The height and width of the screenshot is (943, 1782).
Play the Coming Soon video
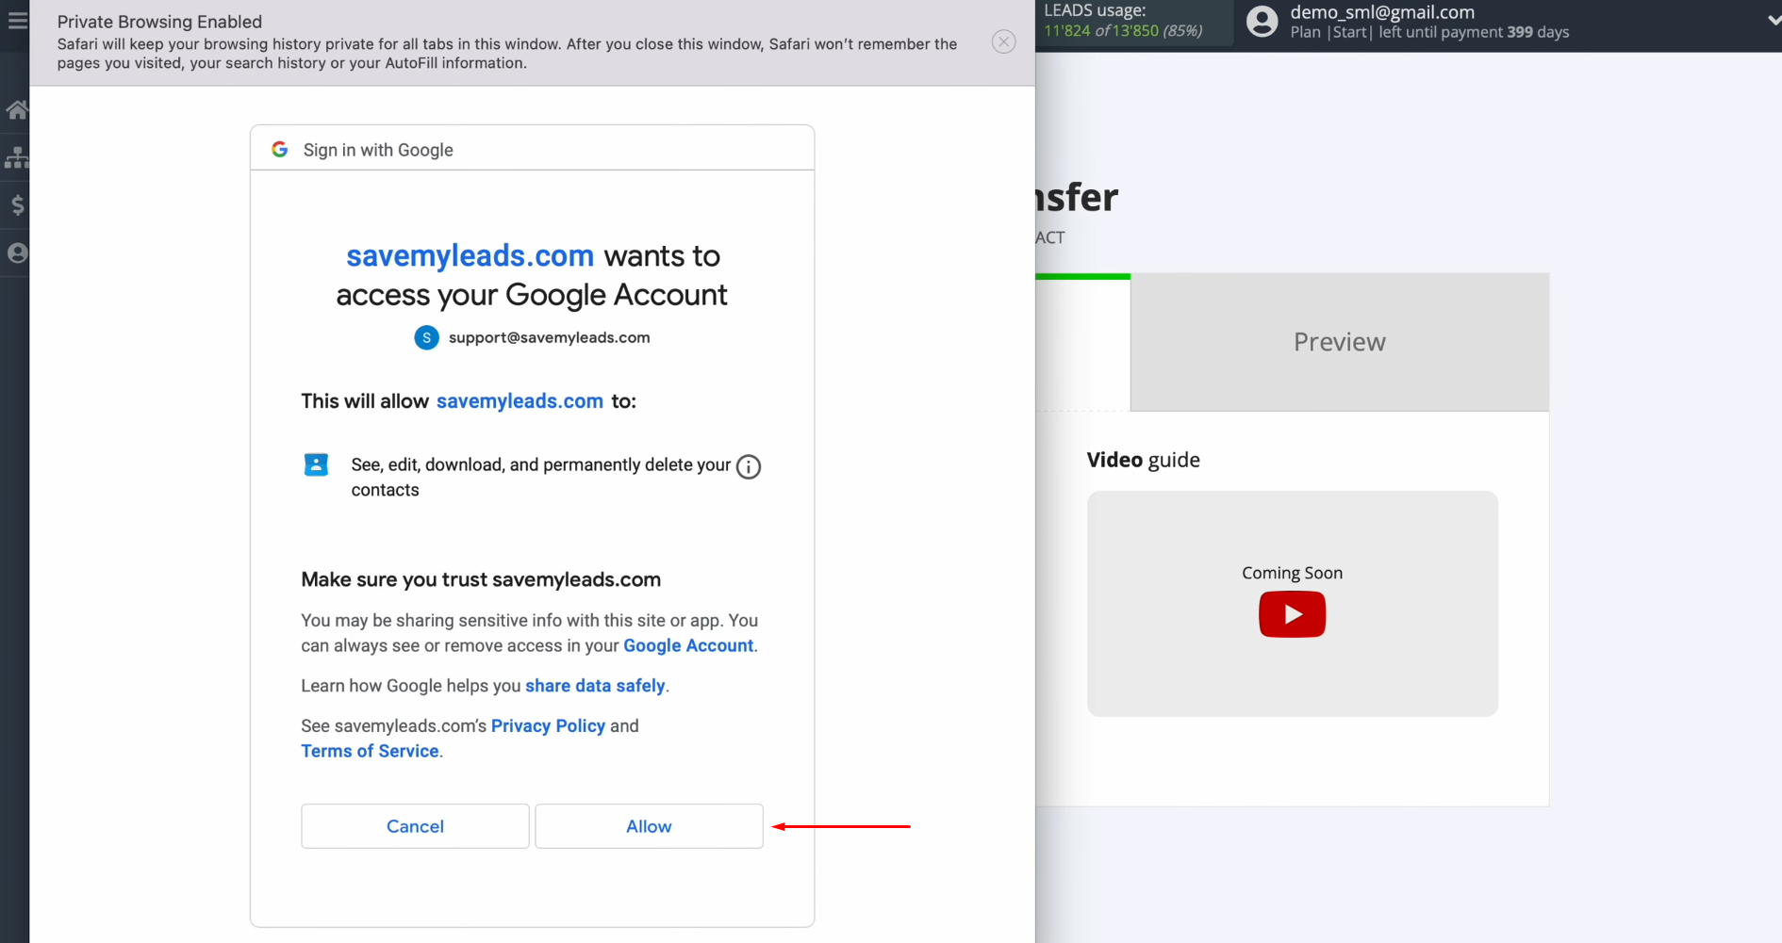[x=1292, y=614]
